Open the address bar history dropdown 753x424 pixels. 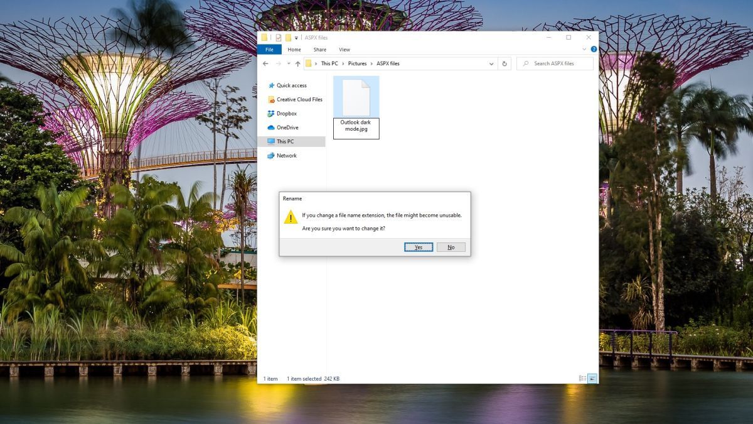coord(491,63)
